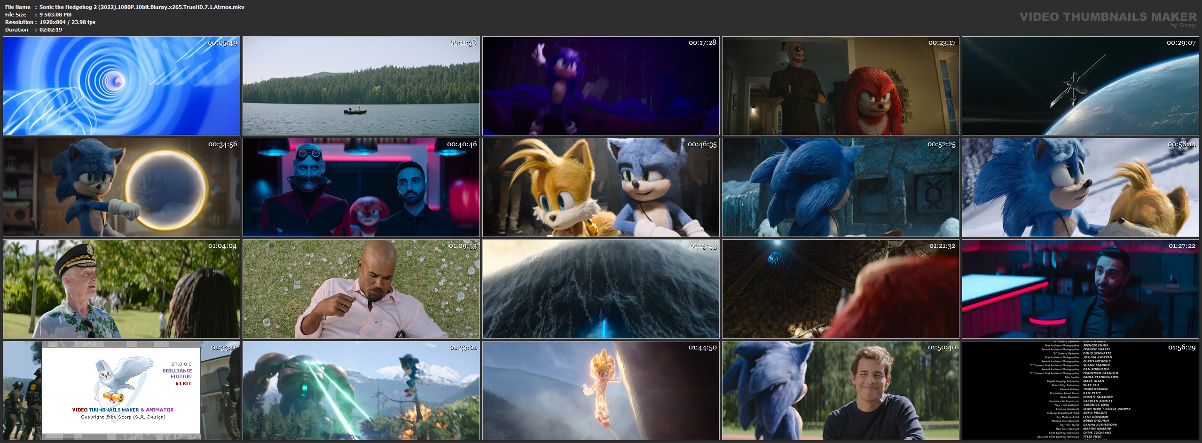Open the man in pink shirt thumbnail
The width and height of the screenshot is (1202, 443).
(x=361, y=289)
